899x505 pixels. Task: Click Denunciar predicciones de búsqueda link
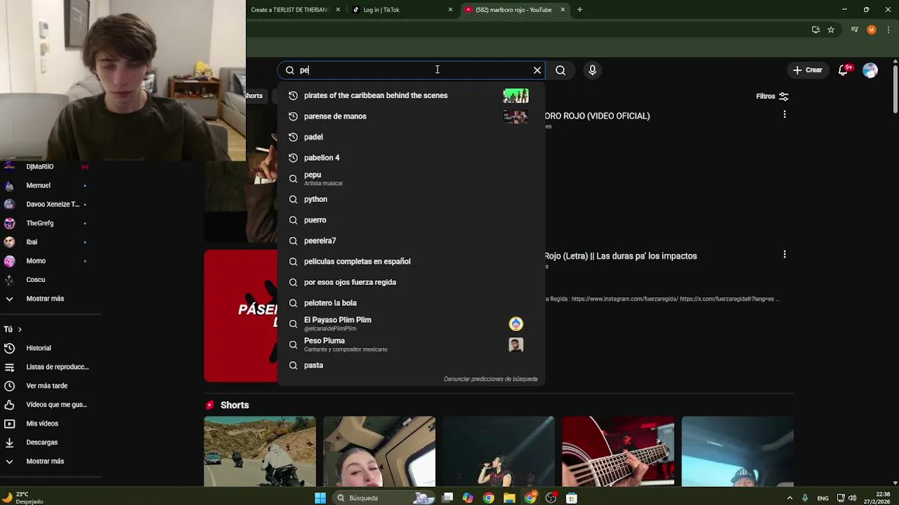[x=490, y=379]
